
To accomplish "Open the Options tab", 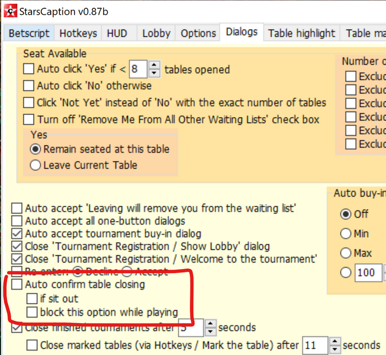I will pos(198,33).
